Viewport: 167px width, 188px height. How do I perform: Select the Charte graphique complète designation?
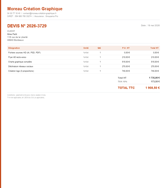pyautogui.click(x=20, y=62)
